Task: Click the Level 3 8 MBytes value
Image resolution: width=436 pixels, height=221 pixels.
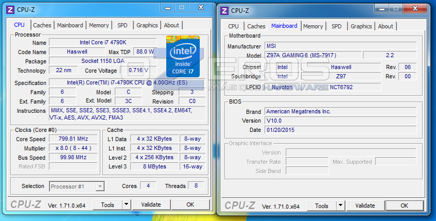Action: pyautogui.click(x=154, y=166)
